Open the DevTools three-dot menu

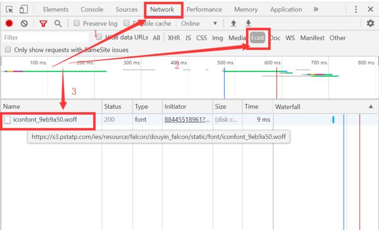point(356,9)
